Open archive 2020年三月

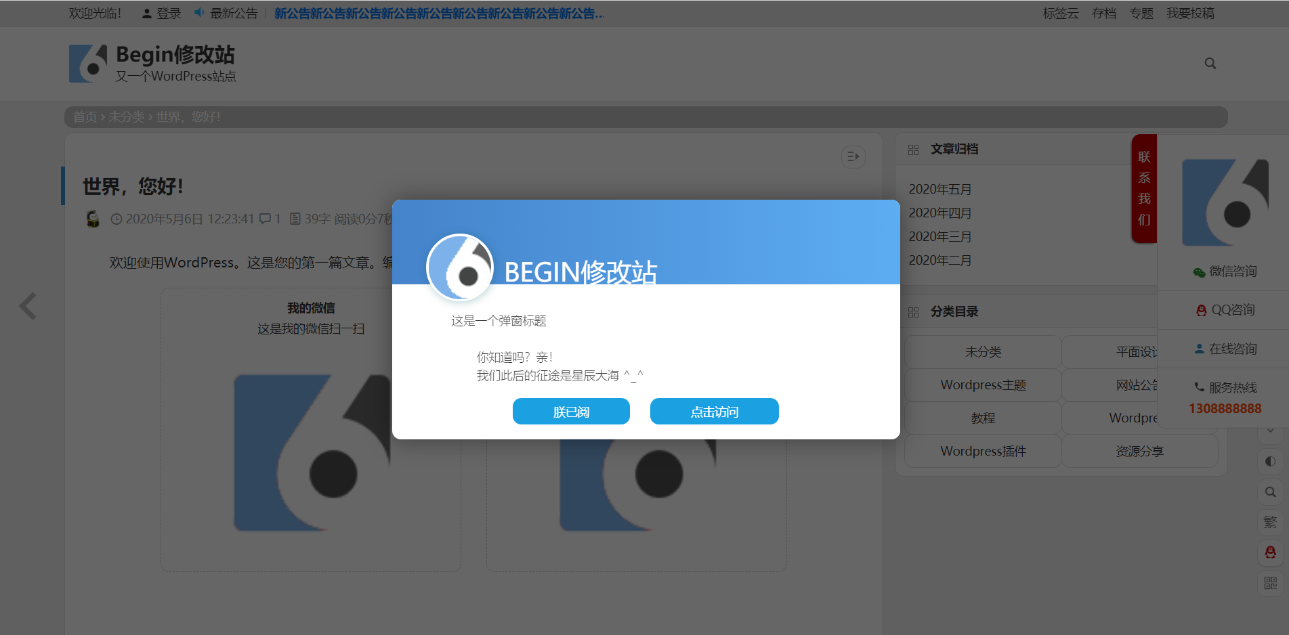[939, 237]
